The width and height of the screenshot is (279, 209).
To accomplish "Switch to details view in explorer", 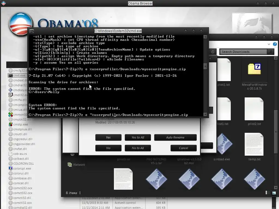I will coord(268,193).
